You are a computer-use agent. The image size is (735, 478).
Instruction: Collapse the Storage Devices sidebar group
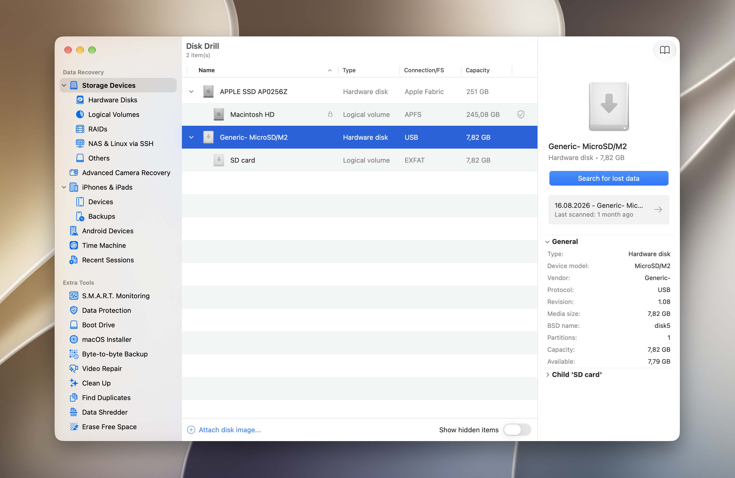(64, 85)
